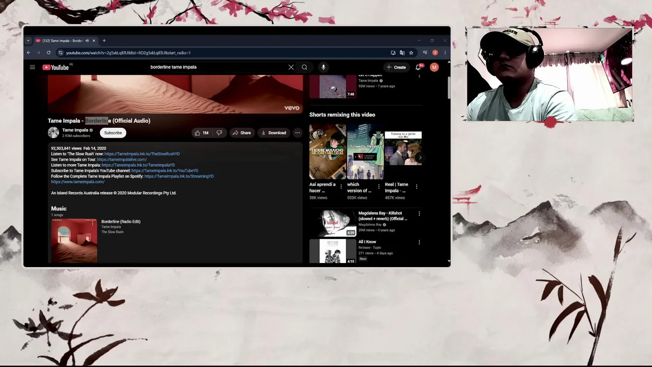
Task: Mute tab via speaker icon
Action: click(87, 41)
